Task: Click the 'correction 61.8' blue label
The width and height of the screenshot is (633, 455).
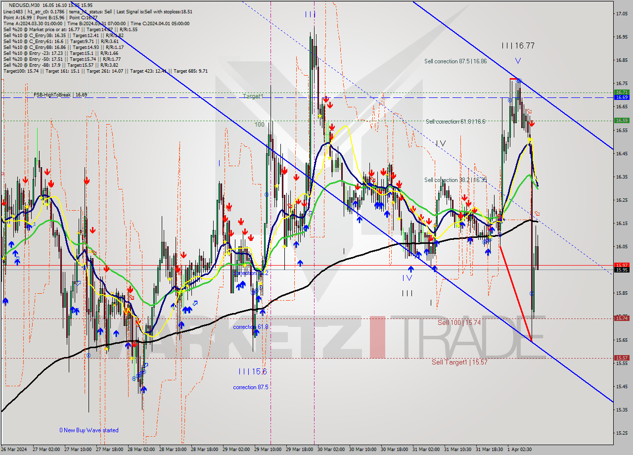Action: tap(251, 327)
